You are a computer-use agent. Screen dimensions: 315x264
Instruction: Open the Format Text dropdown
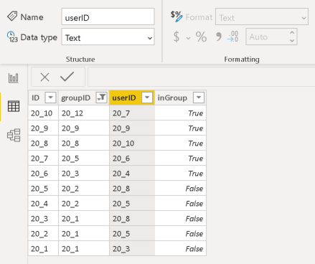[x=262, y=16]
